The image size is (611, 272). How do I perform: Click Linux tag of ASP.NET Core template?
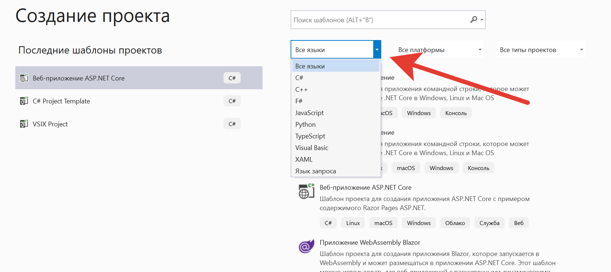tap(353, 223)
